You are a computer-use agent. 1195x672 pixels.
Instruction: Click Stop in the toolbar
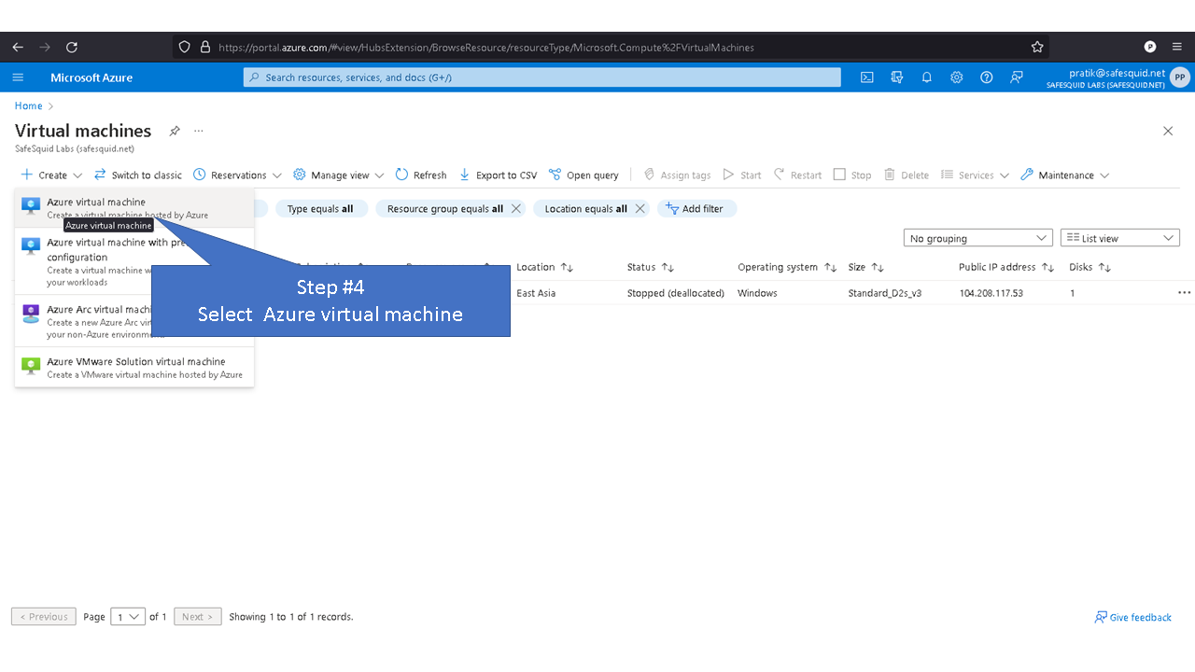tap(852, 175)
